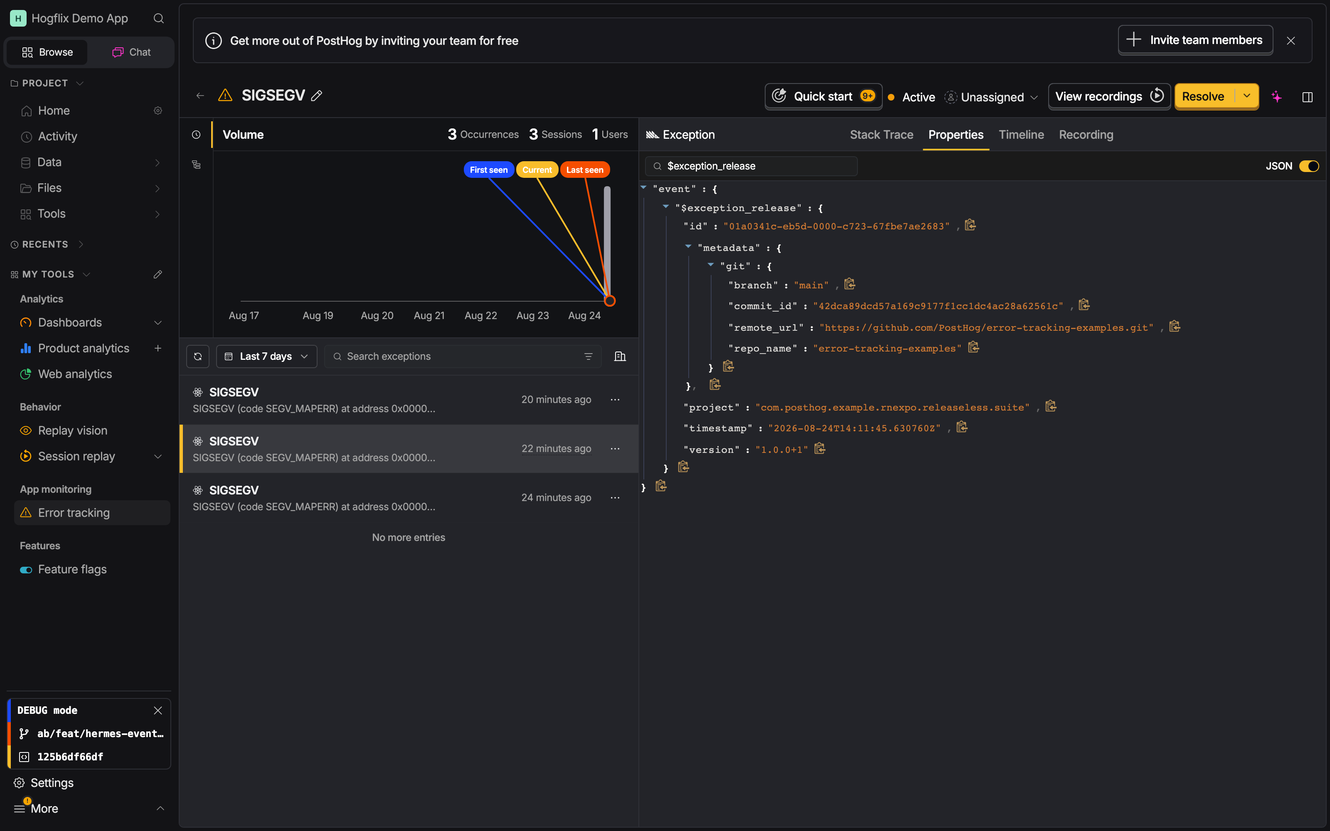Switch to the Stack Trace tab
Screen dimensions: 1330x831
click(882, 135)
